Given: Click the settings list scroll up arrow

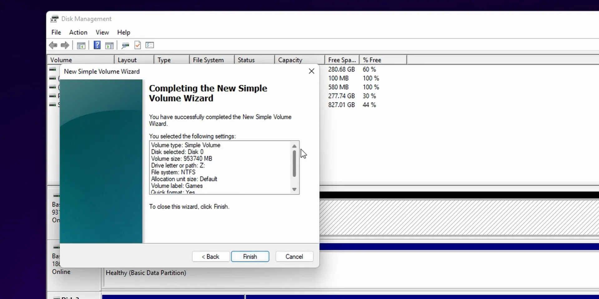Looking at the screenshot, I should point(294,146).
